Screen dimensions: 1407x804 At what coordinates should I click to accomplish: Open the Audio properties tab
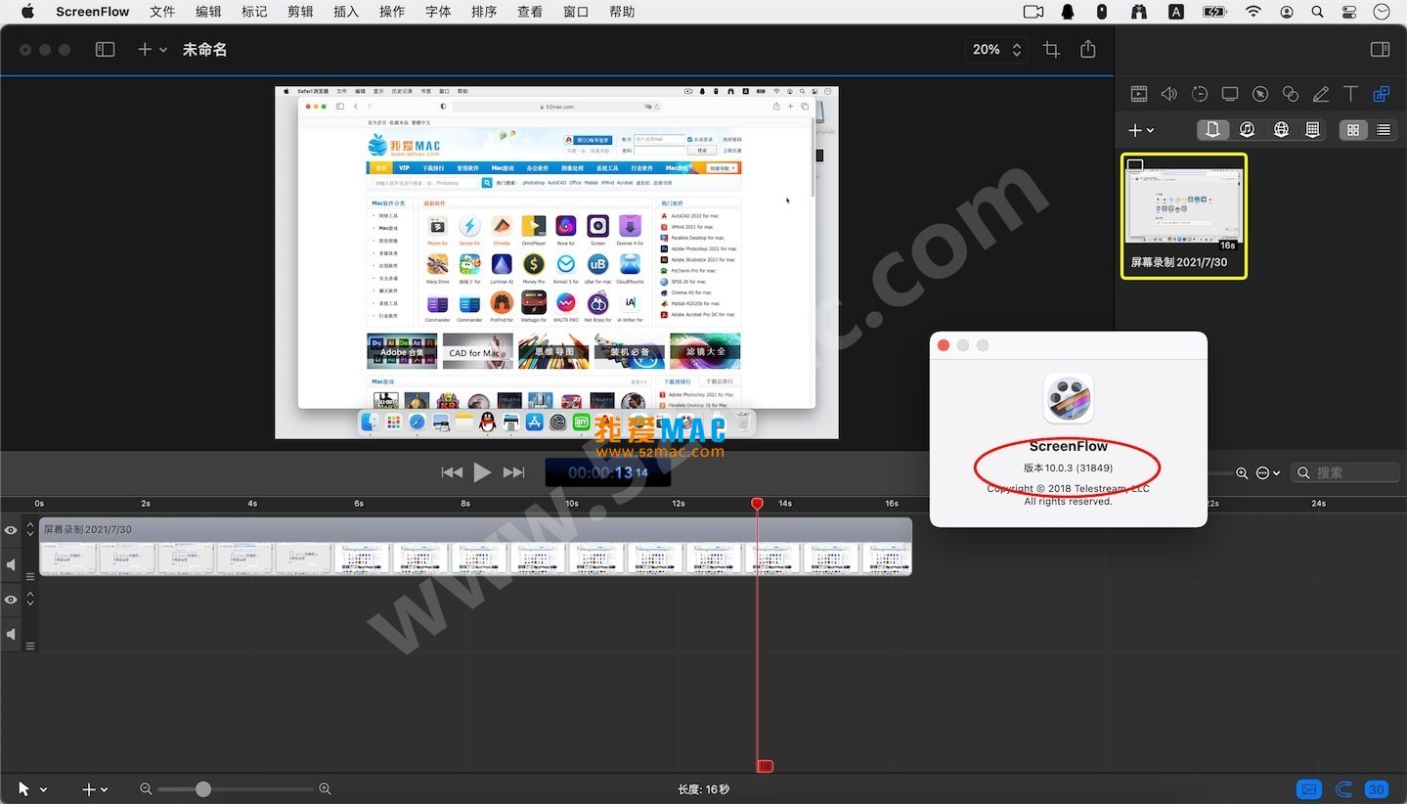point(1169,94)
